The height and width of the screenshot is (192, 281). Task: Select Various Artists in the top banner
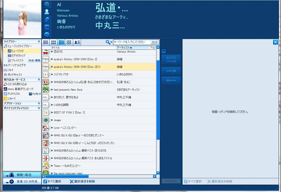68,16
